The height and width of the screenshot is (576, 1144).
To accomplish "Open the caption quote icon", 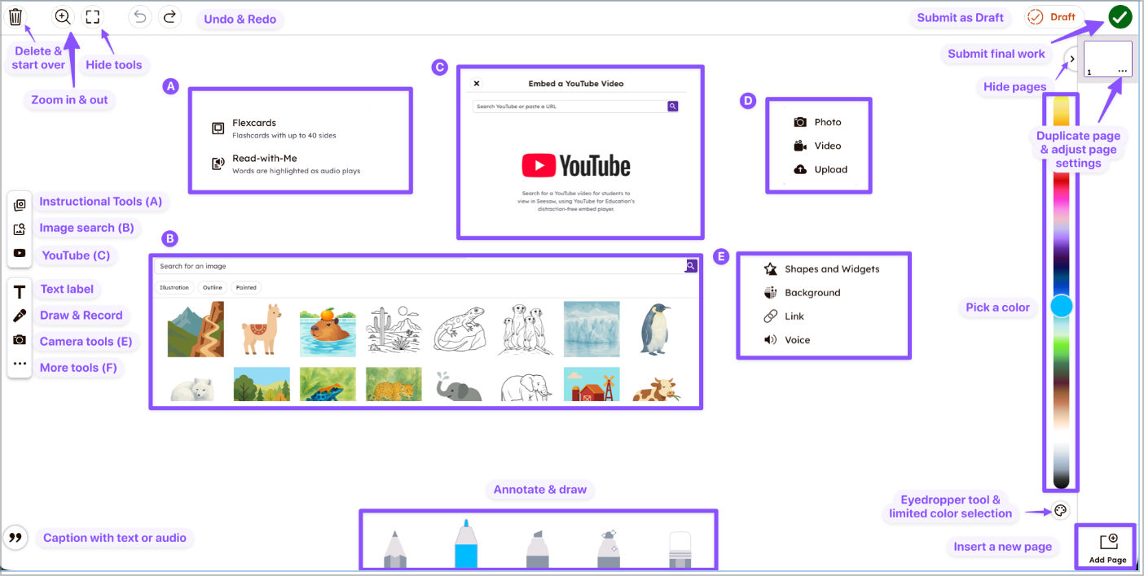I will tap(15, 538).
